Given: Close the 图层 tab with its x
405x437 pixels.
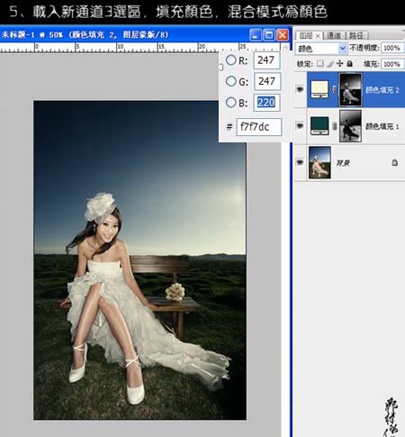Looking at the screenshot, I should point(318,36).
